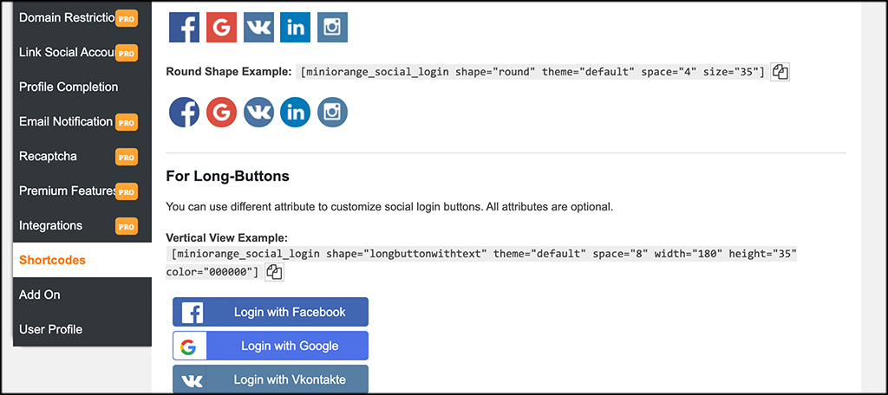Click the round LinkedIn login icon
Image resolution: width=888 pixels, height=395 pixels.
pyautogui.click(x=295, y=112)
